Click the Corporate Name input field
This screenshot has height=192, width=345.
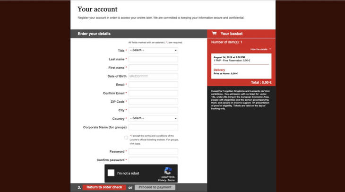[x=153, y=127]
